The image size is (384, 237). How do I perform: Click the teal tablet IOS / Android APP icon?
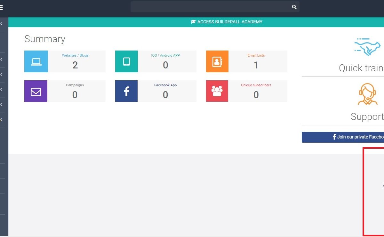pos(126,61)
